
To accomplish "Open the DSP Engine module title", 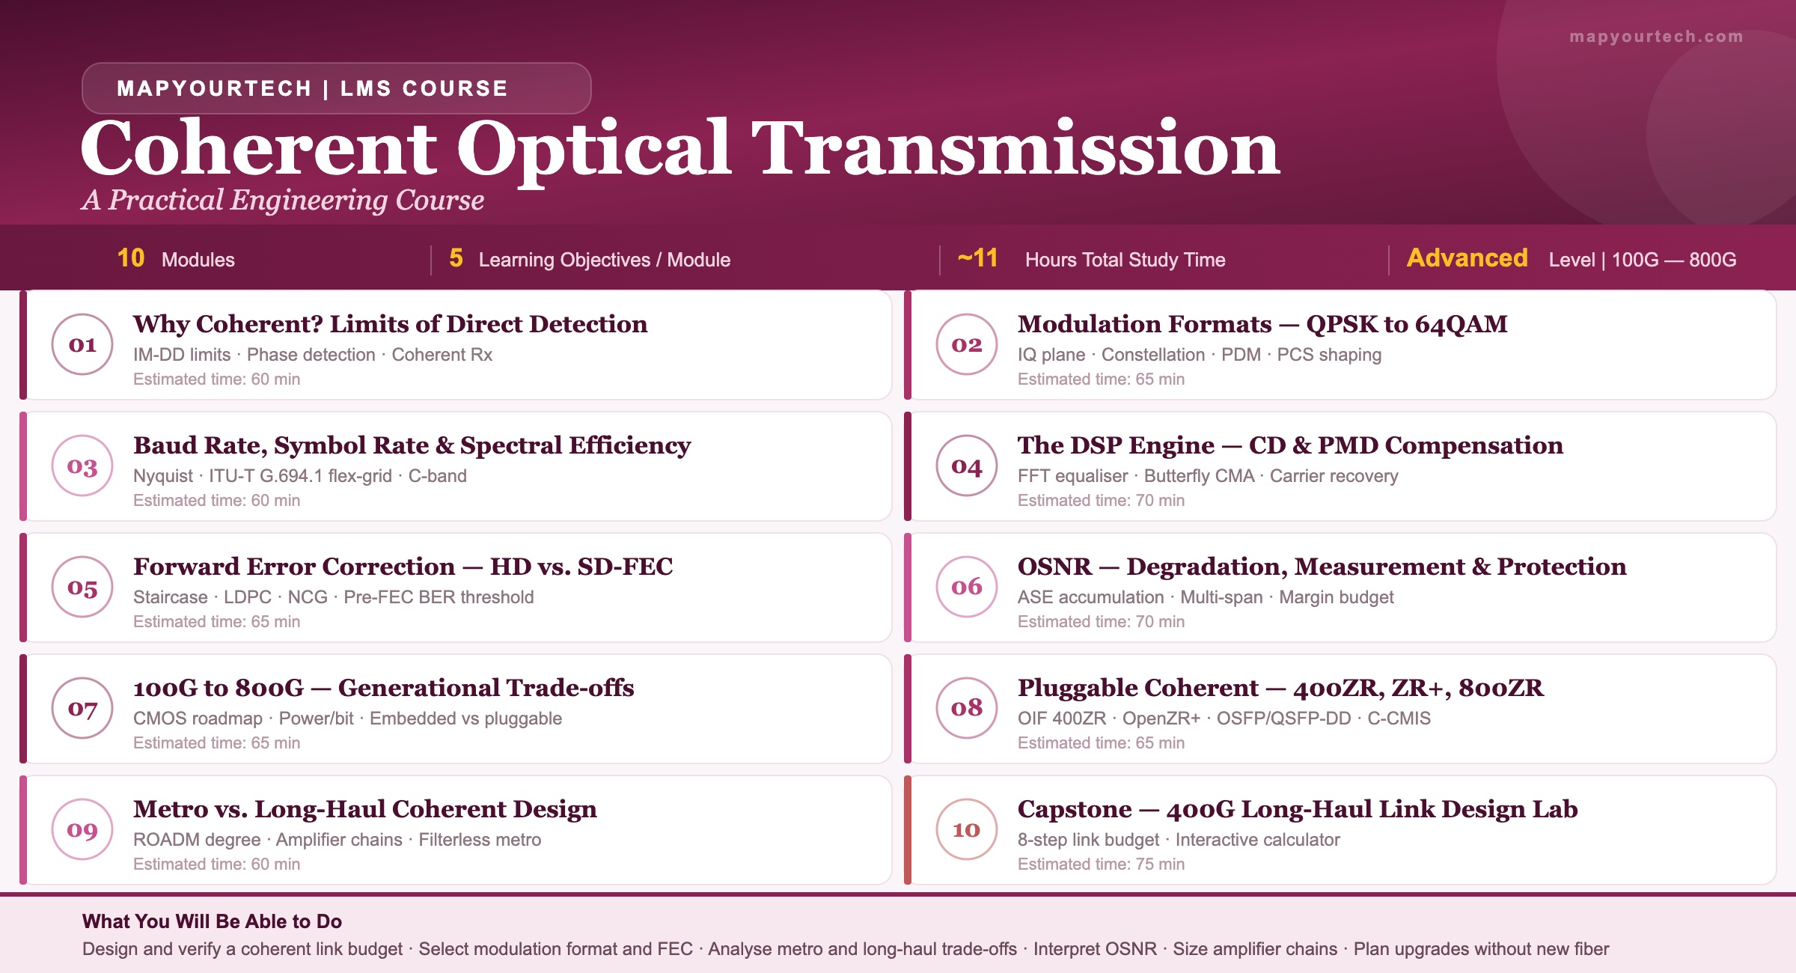I will 1290,445.
